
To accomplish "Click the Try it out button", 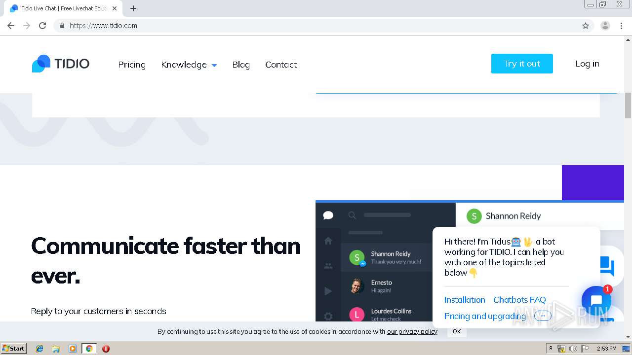I will (522, 64).
